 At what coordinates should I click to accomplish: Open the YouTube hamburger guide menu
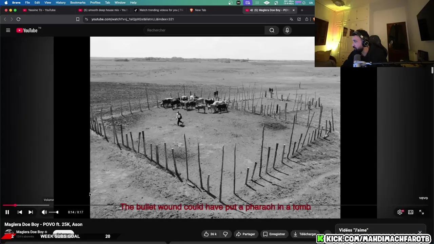click(x=8, y=30)
